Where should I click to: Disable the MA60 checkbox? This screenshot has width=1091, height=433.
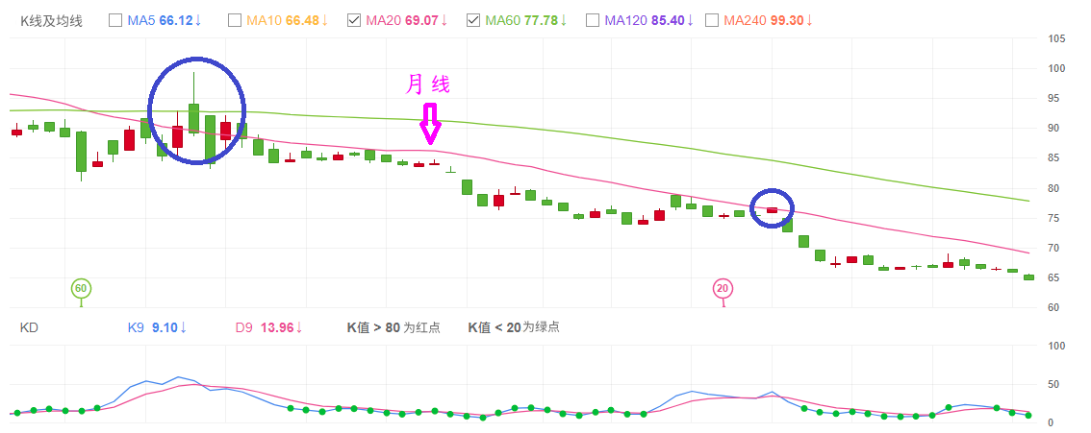point(473,20)
